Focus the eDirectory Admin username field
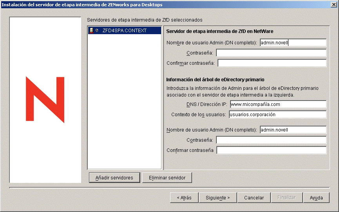The image size is (339, 212). (x=293, y=130)
